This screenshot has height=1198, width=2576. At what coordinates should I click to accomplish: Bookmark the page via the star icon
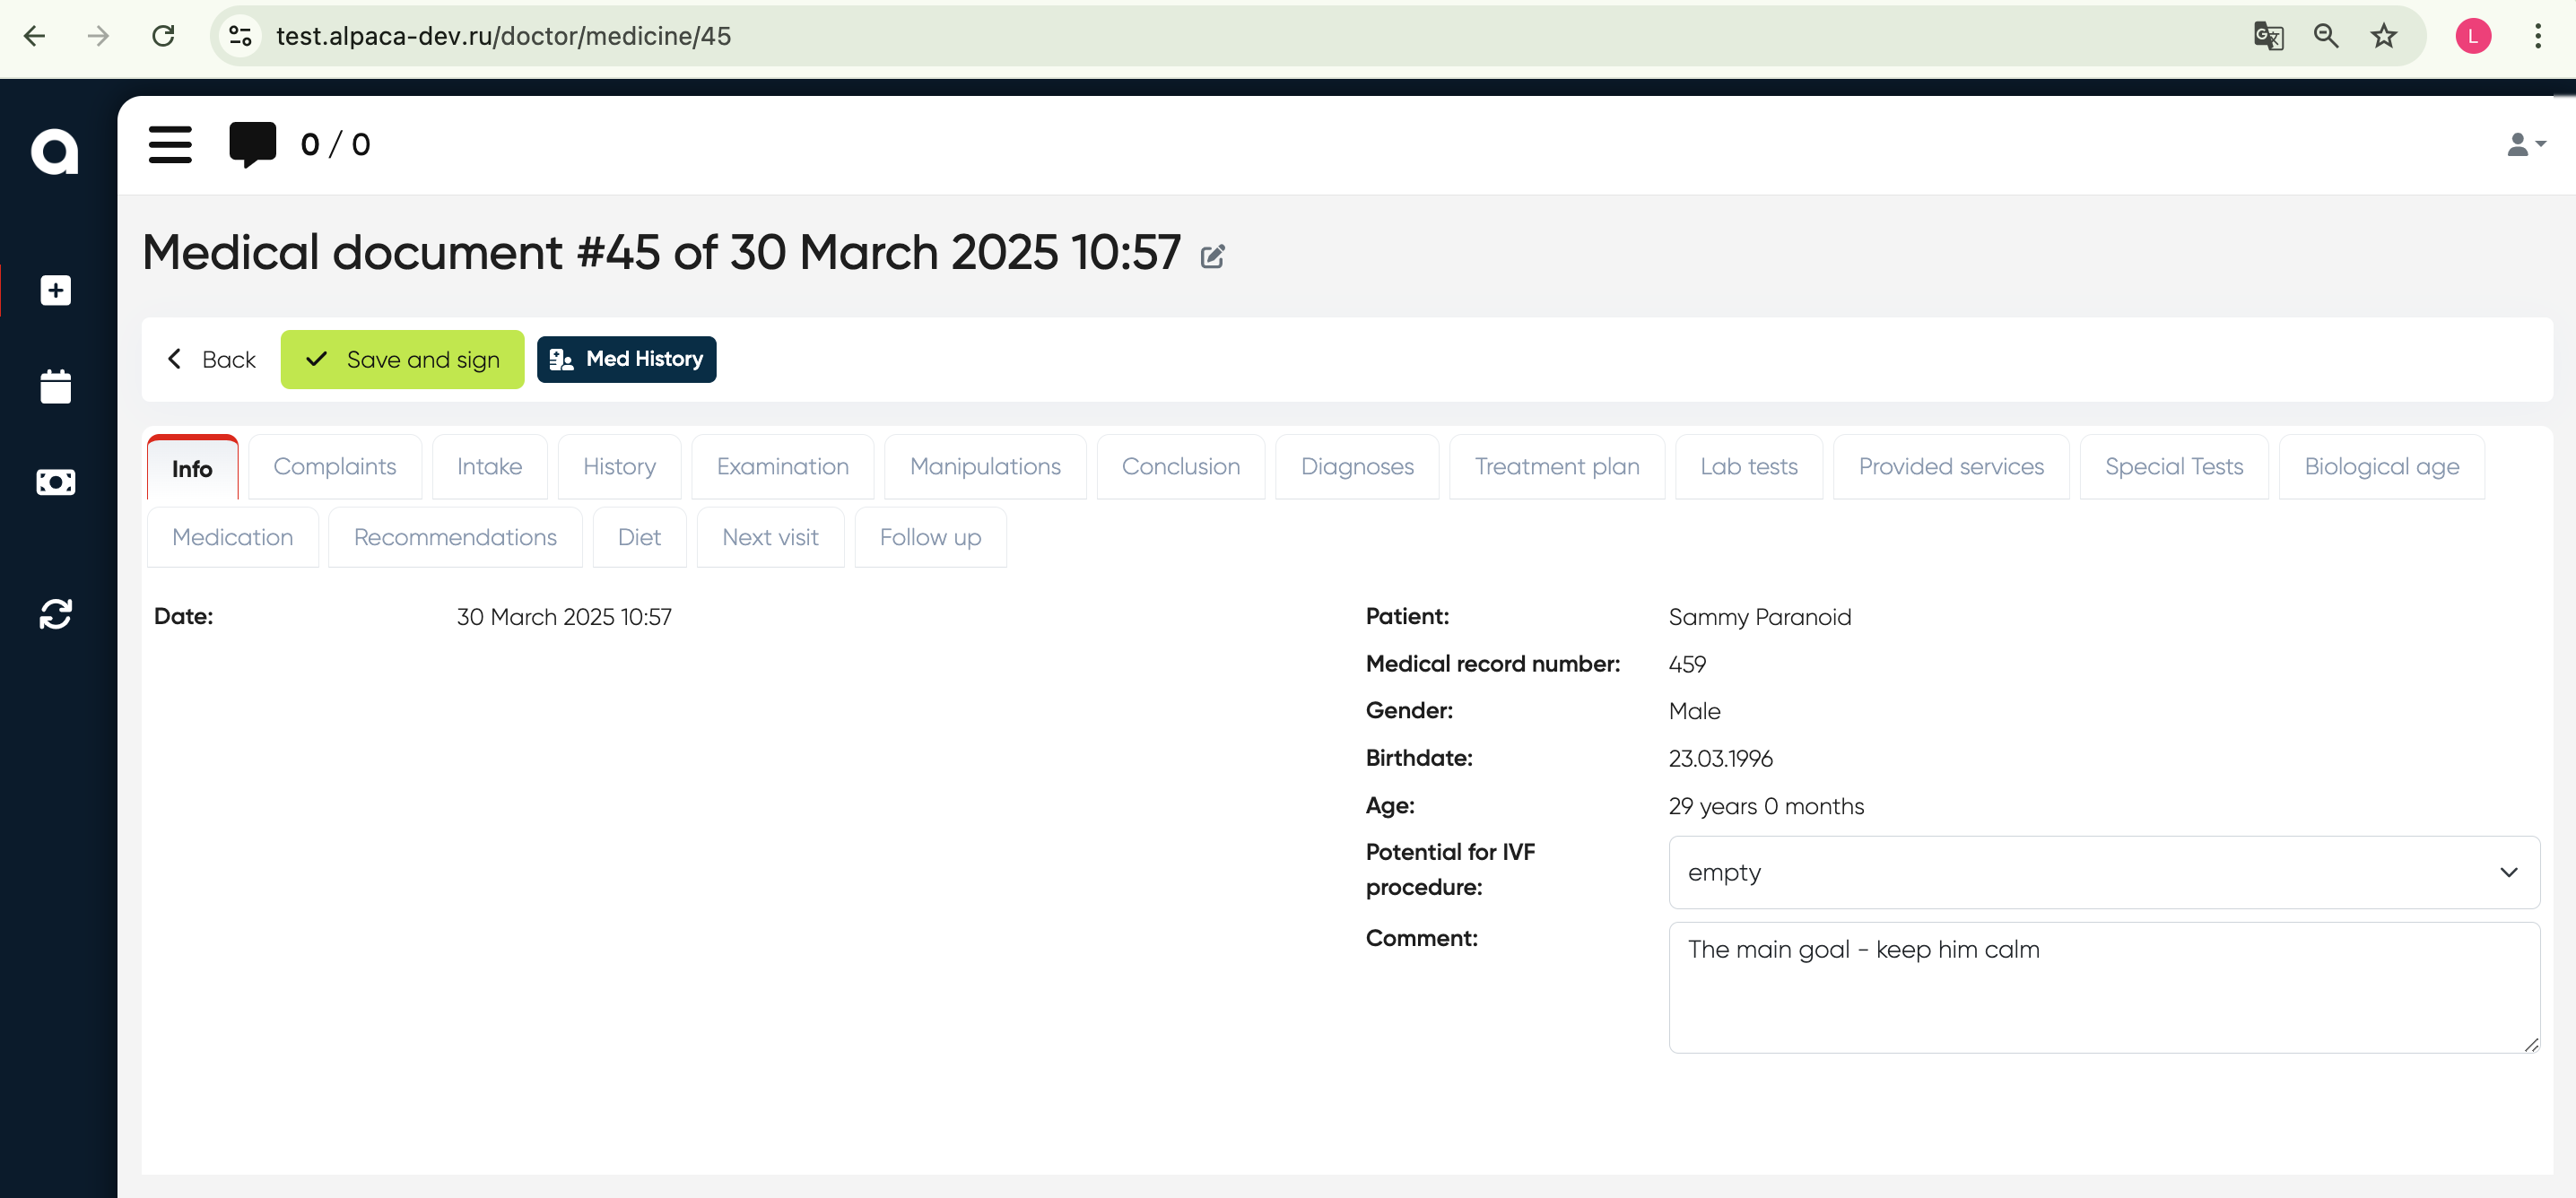click(2383, 35)
